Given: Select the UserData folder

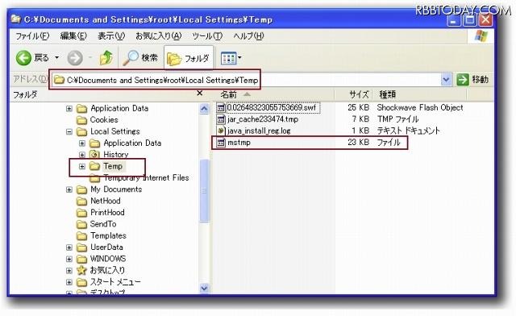Looking at the screenshot, I should (x=106, y=247).
